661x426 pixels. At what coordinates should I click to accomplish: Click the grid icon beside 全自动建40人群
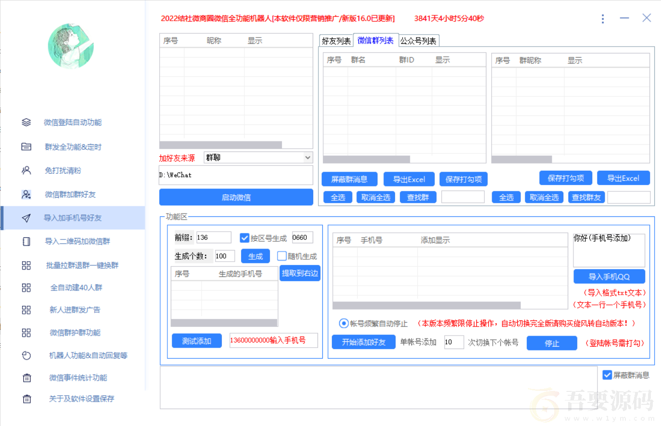coord(26,288)
